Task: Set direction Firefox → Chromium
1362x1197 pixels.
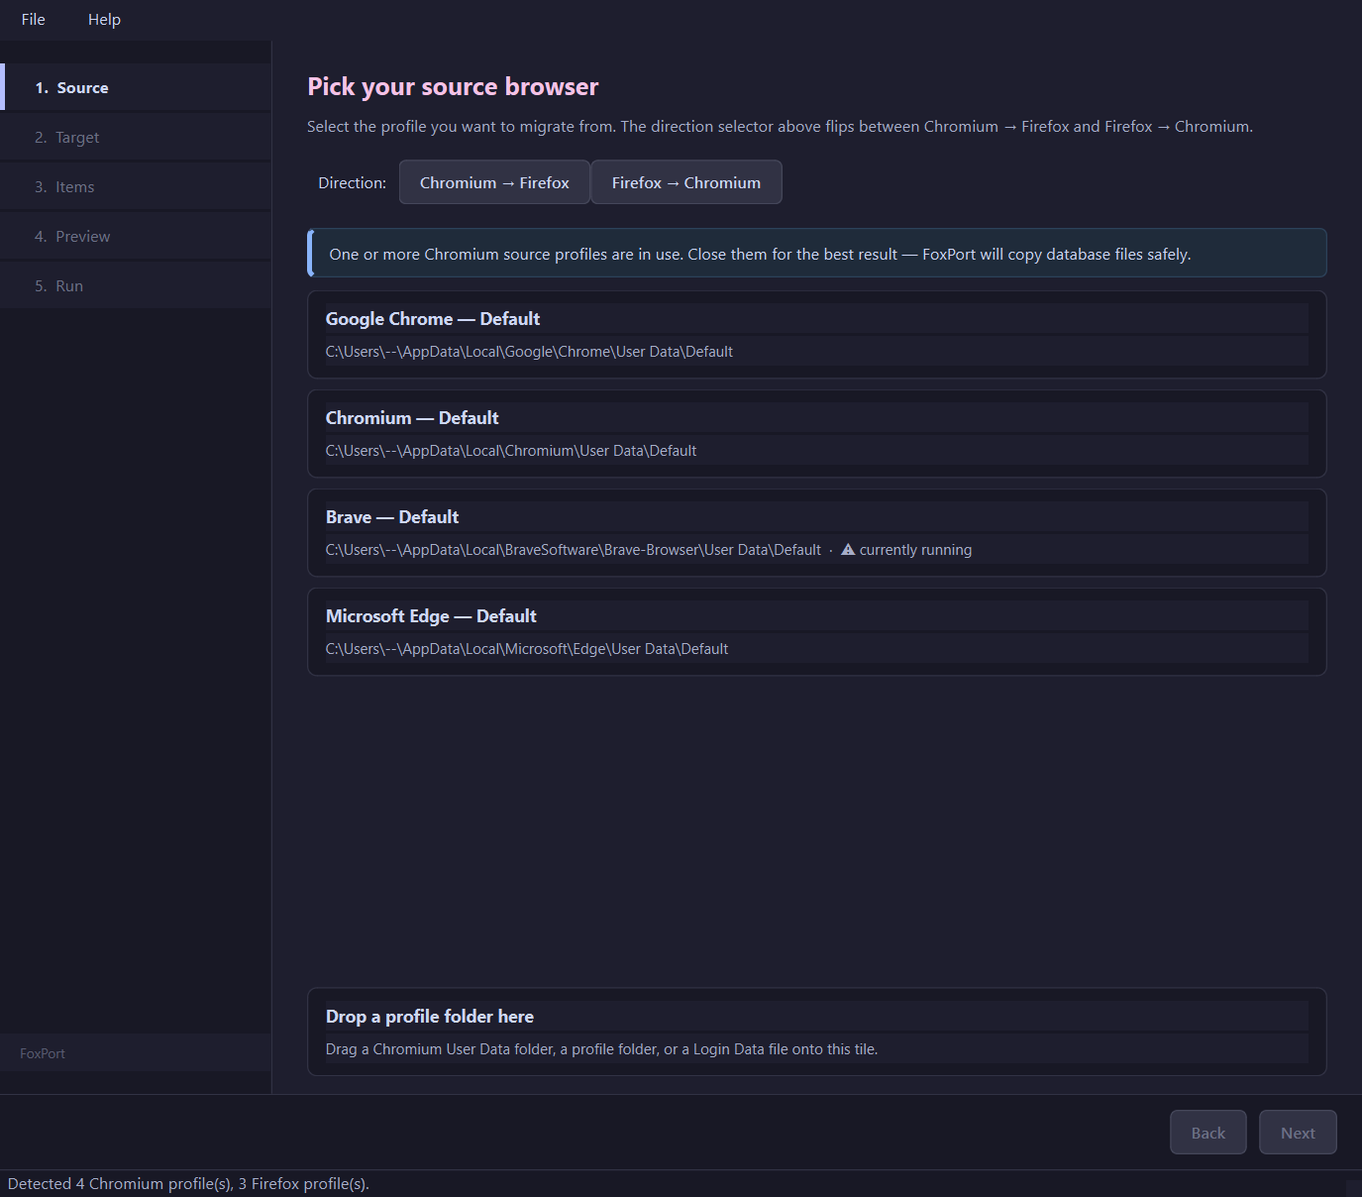Action: point(686,182)
